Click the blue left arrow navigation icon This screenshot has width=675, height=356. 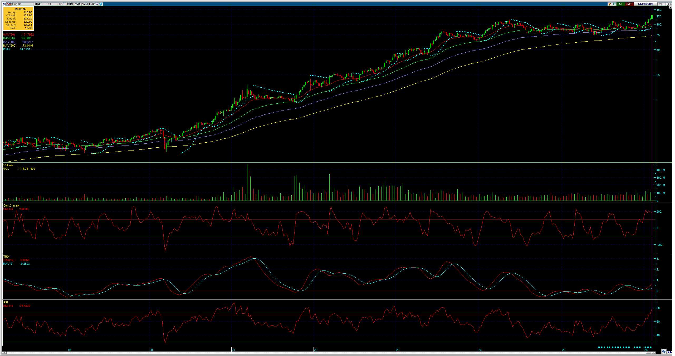[x=668, y=352]
